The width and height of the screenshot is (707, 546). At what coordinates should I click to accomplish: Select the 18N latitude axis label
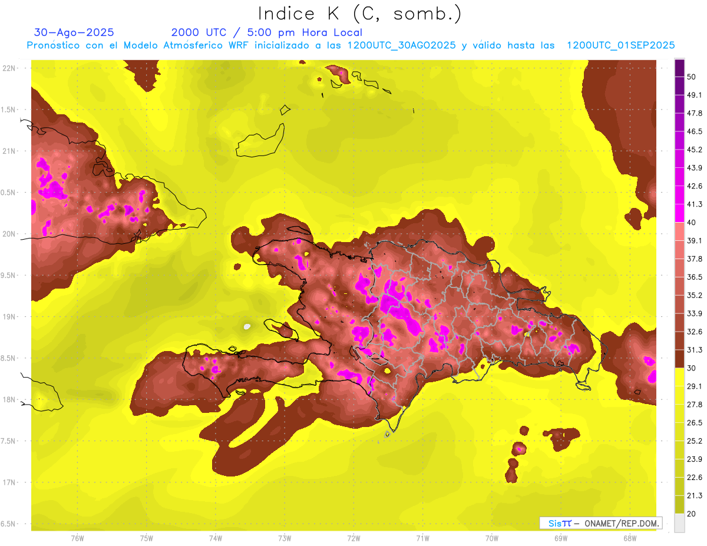click(x=9, y=399)
